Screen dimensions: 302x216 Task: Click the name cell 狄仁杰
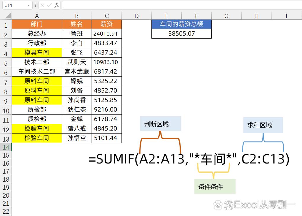pos(77,109)
